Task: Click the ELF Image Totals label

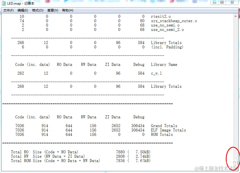Action: tap(168, 130)
